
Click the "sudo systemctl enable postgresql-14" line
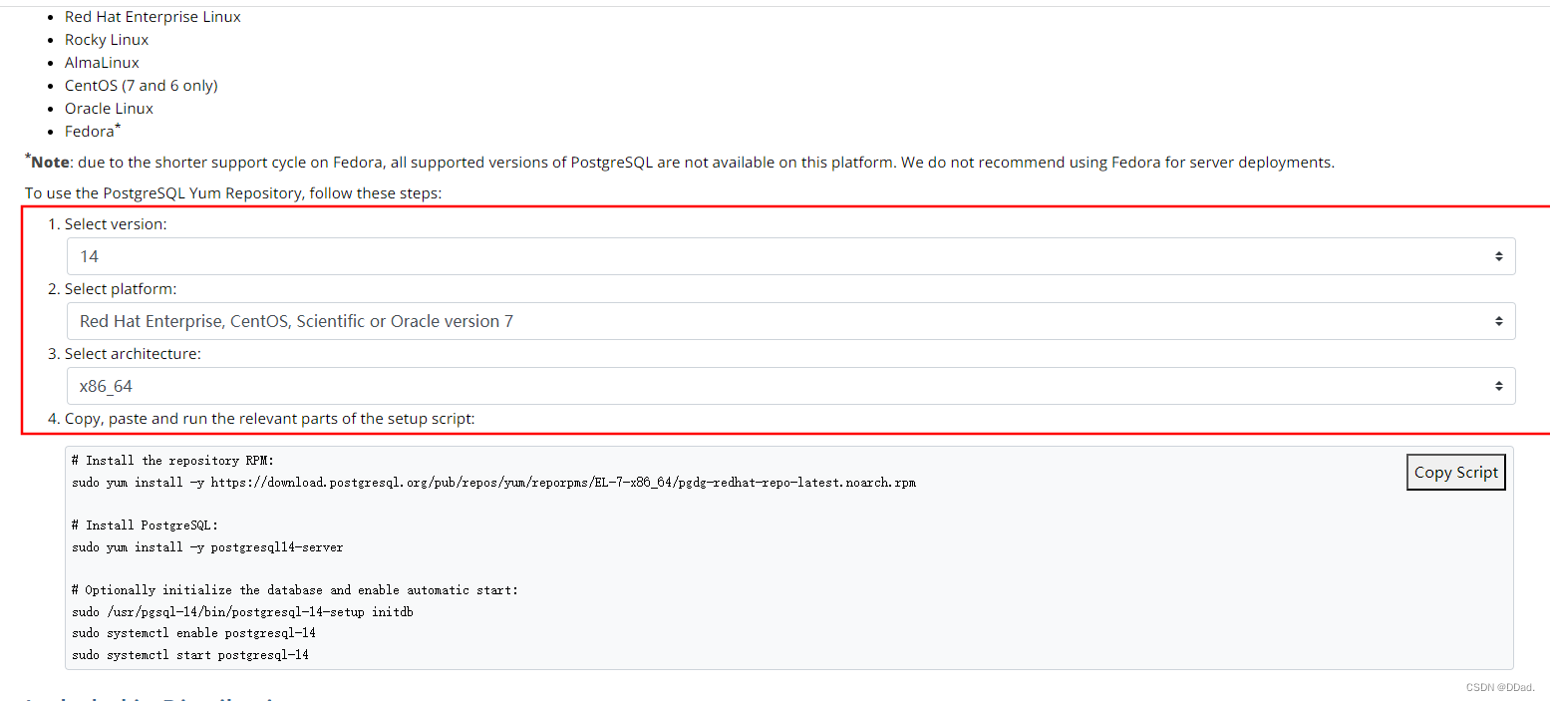click(193, 633)
